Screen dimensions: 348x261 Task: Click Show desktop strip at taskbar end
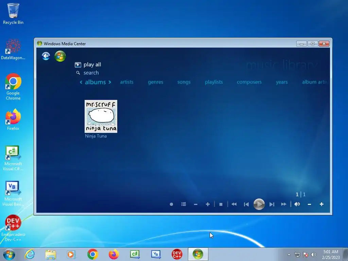(x=346, y=254)
